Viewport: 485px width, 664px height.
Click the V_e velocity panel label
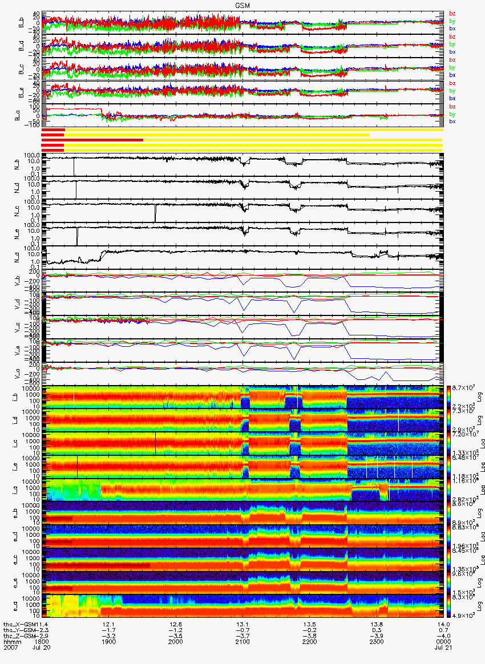click(x=18, y=351)
